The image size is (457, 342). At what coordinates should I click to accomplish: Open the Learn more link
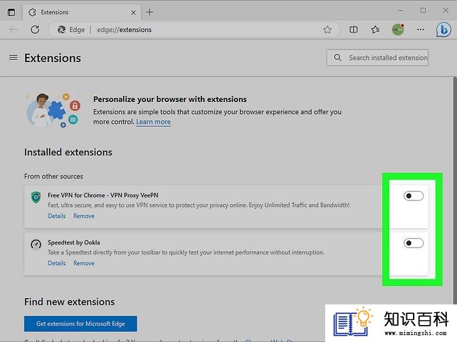pos(153,122)
